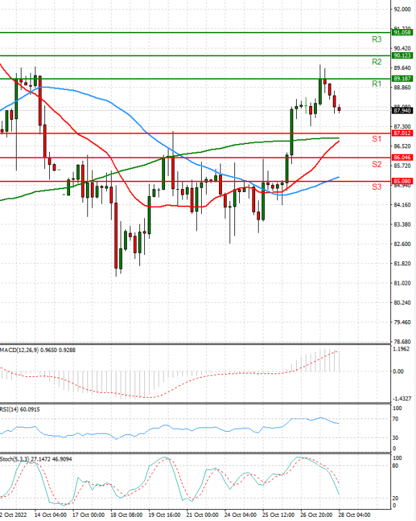Image resolution: width=416 pixels, height=521 pixels.
Task: Click the 86.520 price axis value
Action: [402, 146]
